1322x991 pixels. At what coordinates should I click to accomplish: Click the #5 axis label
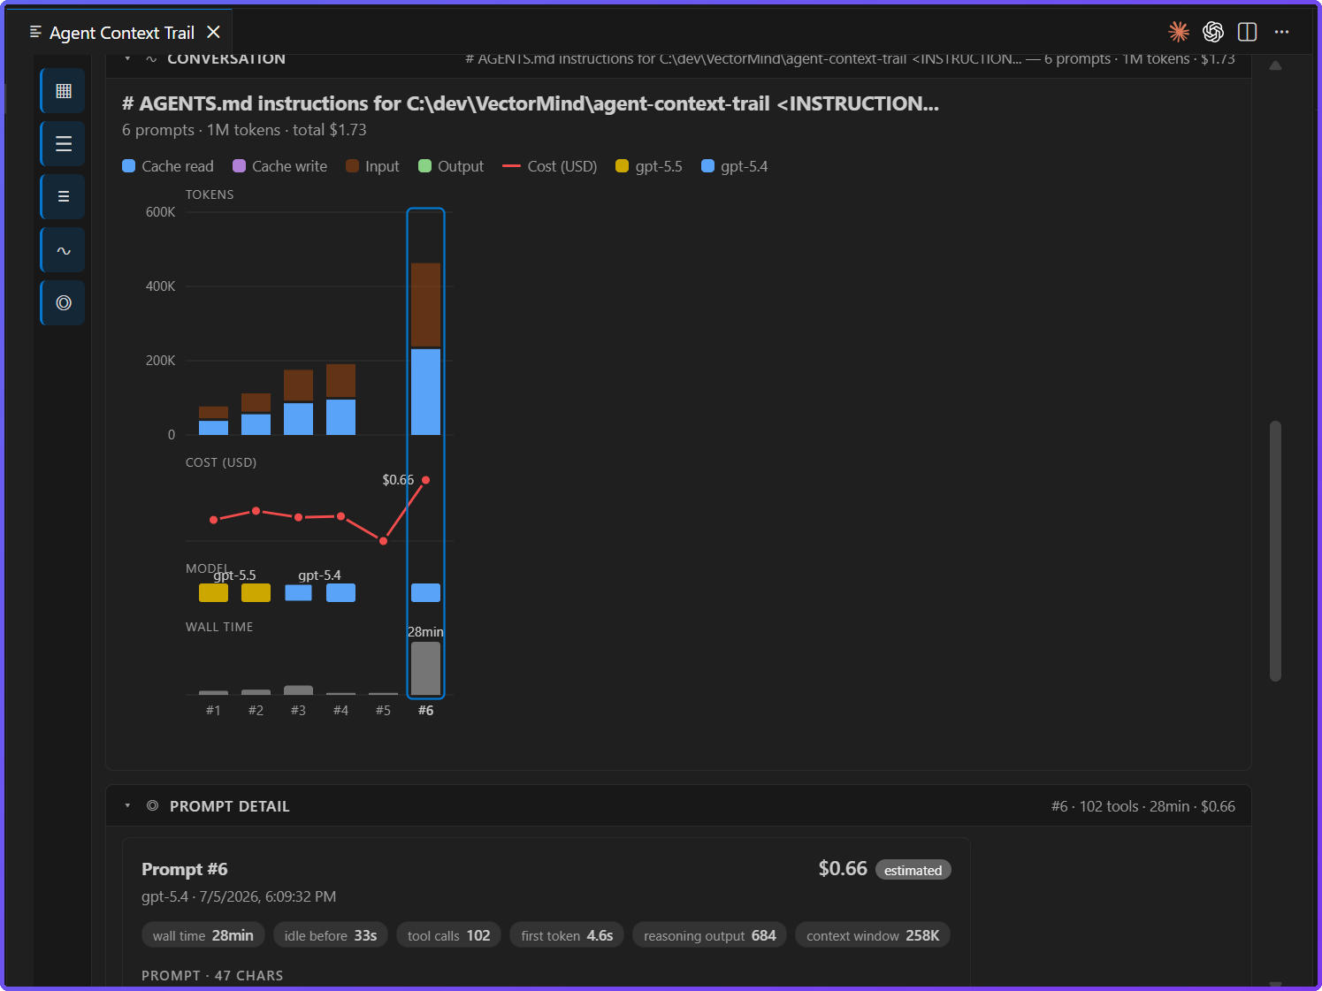click(383, 710)
